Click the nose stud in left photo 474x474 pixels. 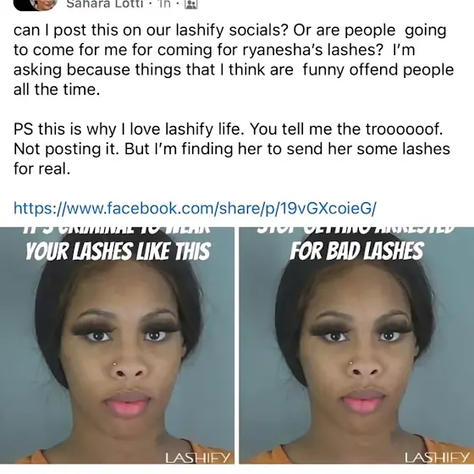click(x=115, y=364)
